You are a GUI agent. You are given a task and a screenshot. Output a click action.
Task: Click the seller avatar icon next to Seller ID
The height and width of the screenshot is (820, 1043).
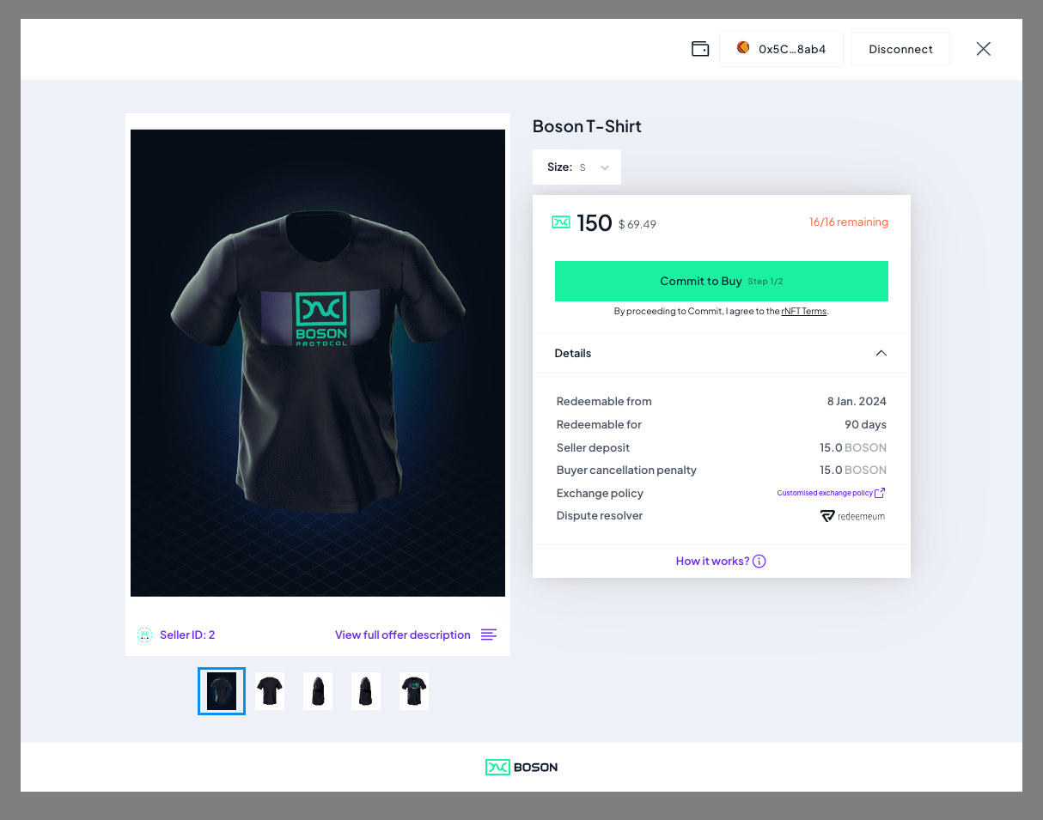144,635
